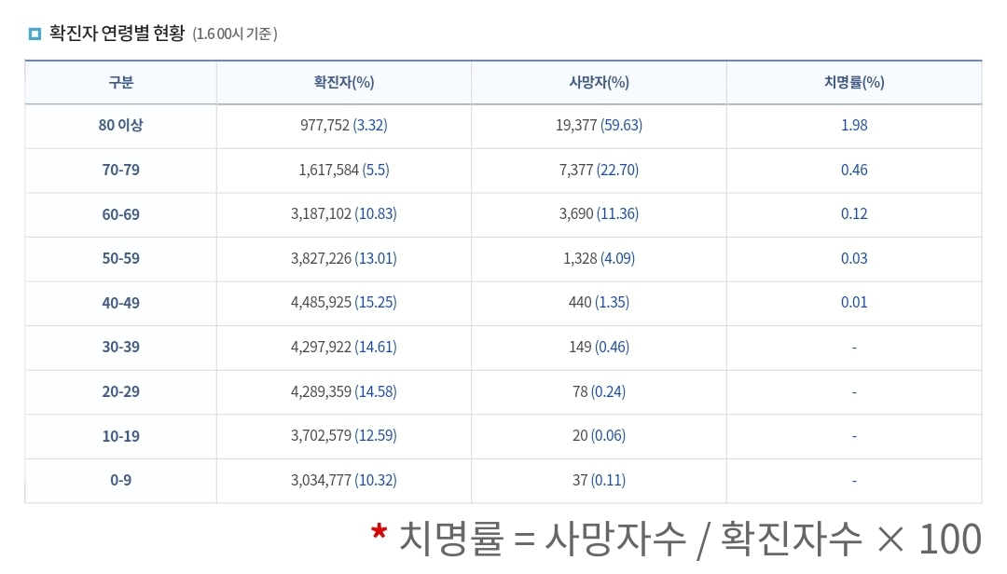Viewport: 1007px width, 574px height.
Task: Click the confirmed cases value 3,702,579 (12.59)
Action: (343, 435)
